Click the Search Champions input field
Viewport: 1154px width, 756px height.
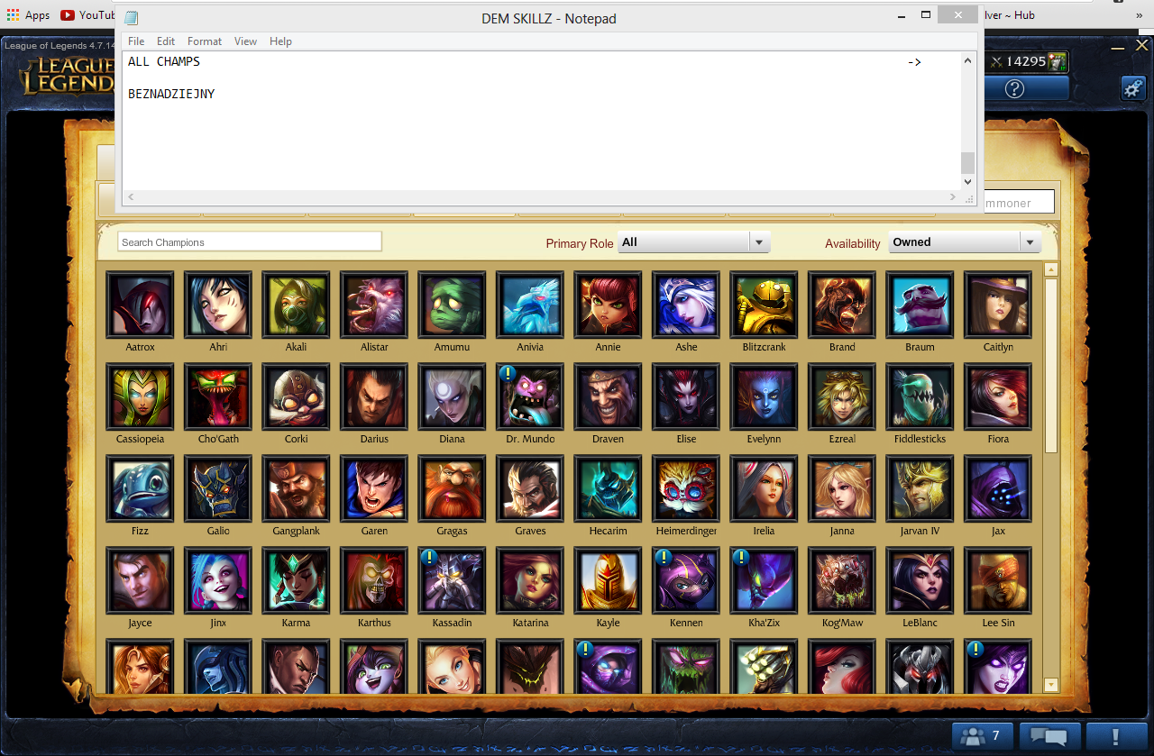250,241
